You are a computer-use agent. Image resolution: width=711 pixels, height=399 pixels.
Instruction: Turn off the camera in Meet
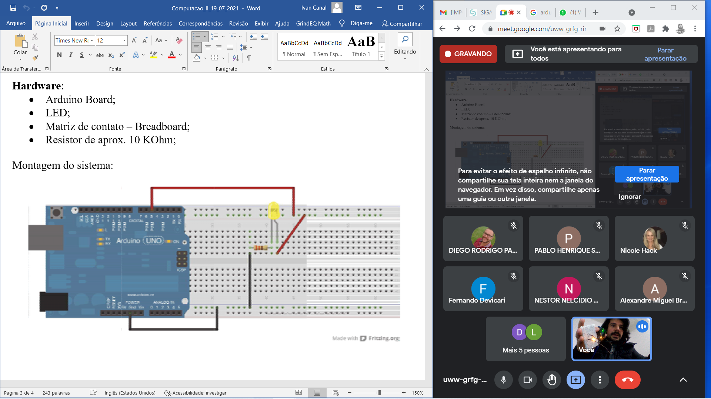tap(528, 380)
